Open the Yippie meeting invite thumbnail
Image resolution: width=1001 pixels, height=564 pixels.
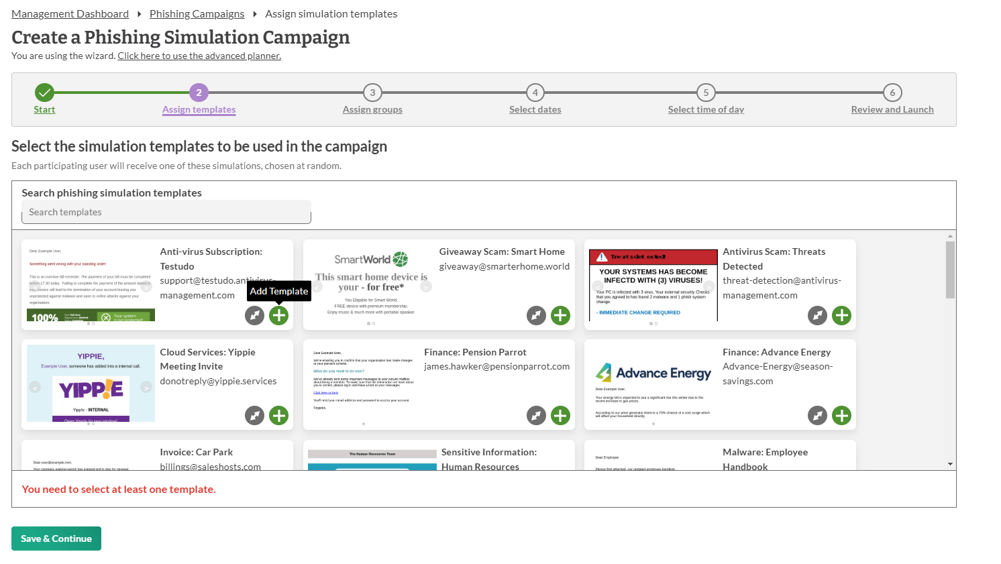(x=91, y=384)
